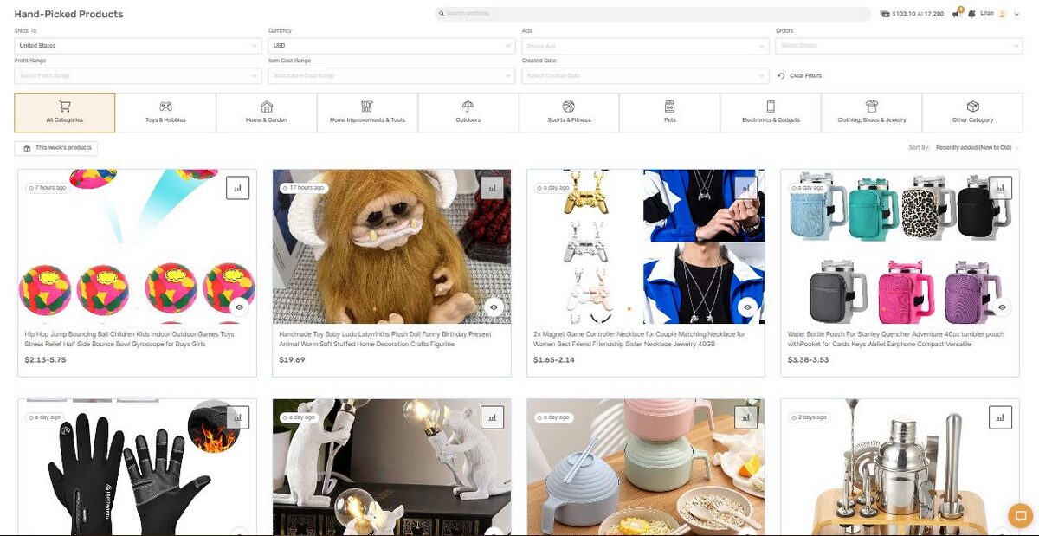This screenshot has height=536, width=1039.
Task: Expand the Select Profit Range dropdown
Action: pyautogui.click(x=138, y=76)
